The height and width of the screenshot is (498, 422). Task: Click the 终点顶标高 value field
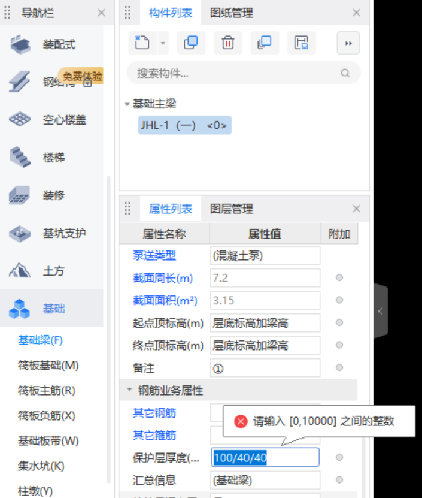(265, 345)
